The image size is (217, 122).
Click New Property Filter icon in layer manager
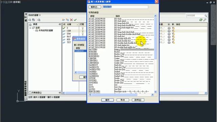click(x=30, y=20)
